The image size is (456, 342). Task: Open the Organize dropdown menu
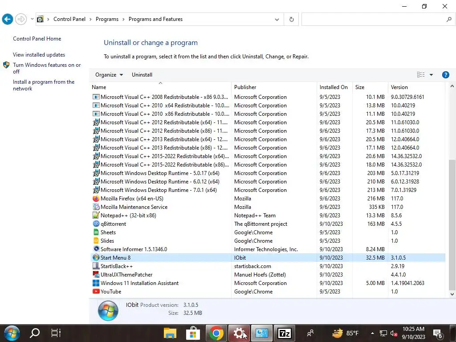pos(109,75)
